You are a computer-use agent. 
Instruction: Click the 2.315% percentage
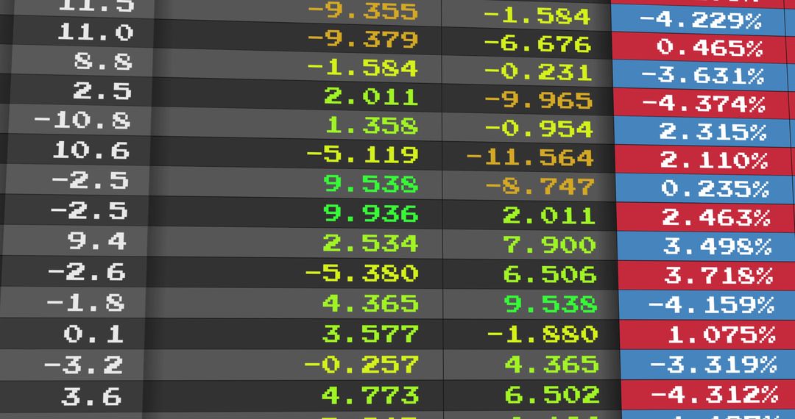(713, 132)
